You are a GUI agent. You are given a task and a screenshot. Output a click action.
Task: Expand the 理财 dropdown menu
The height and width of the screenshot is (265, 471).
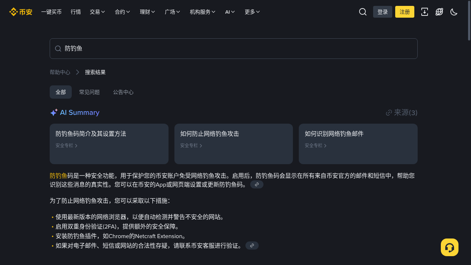tap(148, 12)
